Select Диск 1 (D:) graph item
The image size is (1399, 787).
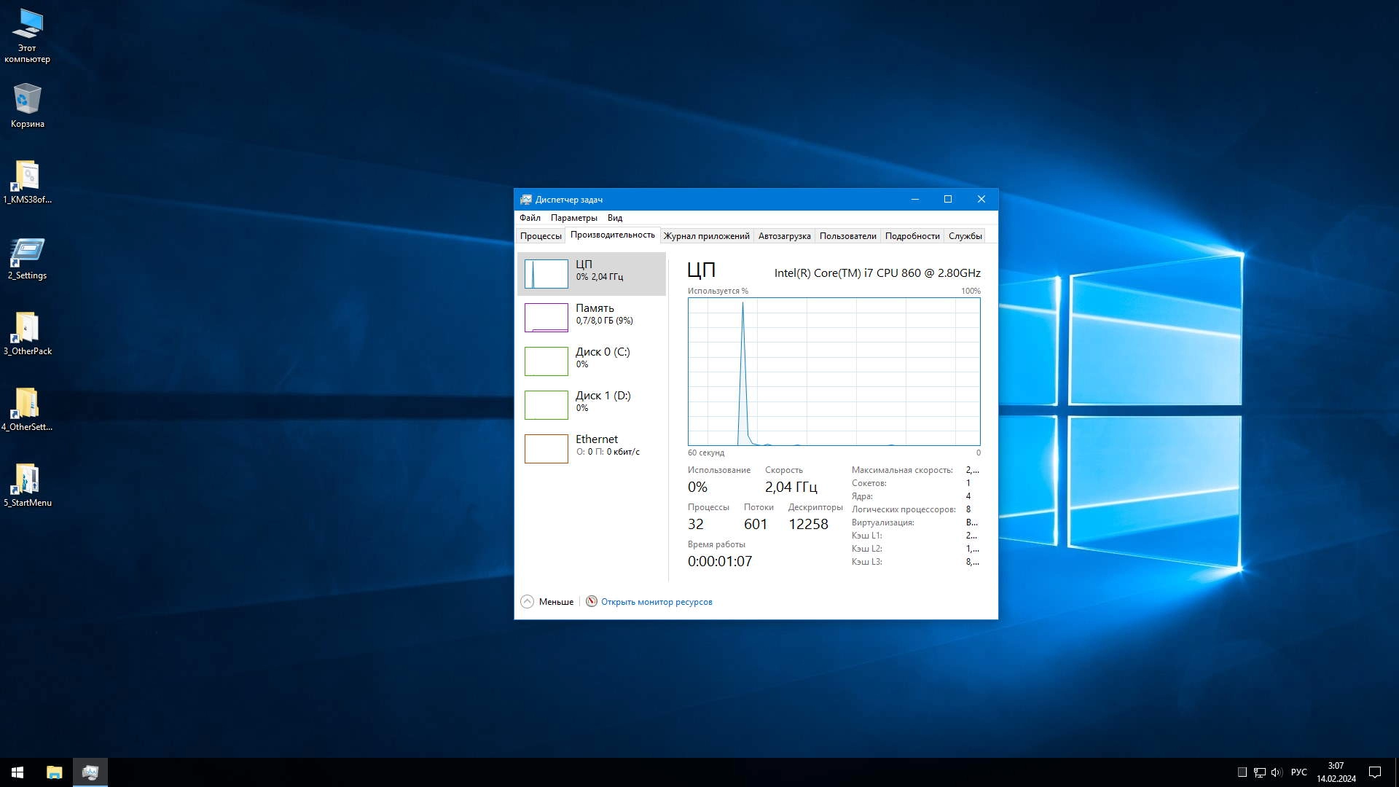pos(546,405)
